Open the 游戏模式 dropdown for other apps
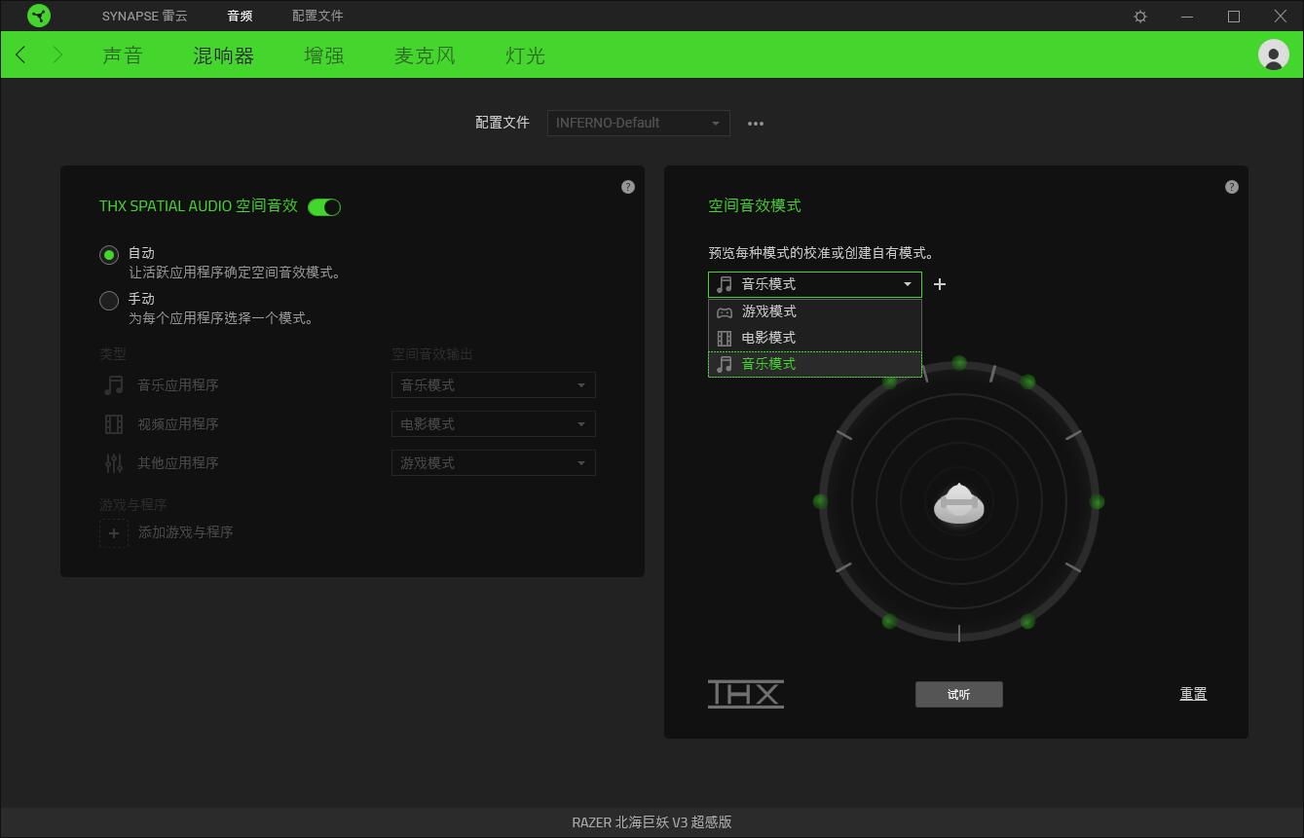The height and width of the screenshot is (838, 1304). coord(493,462)
